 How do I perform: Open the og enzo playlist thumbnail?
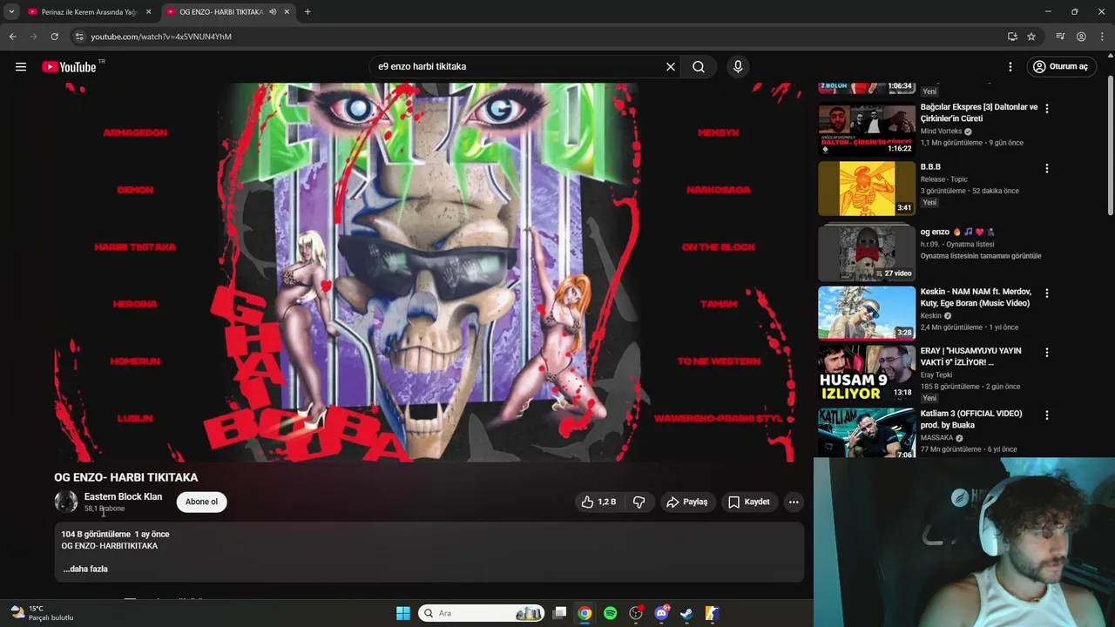(x=867, y=253)
